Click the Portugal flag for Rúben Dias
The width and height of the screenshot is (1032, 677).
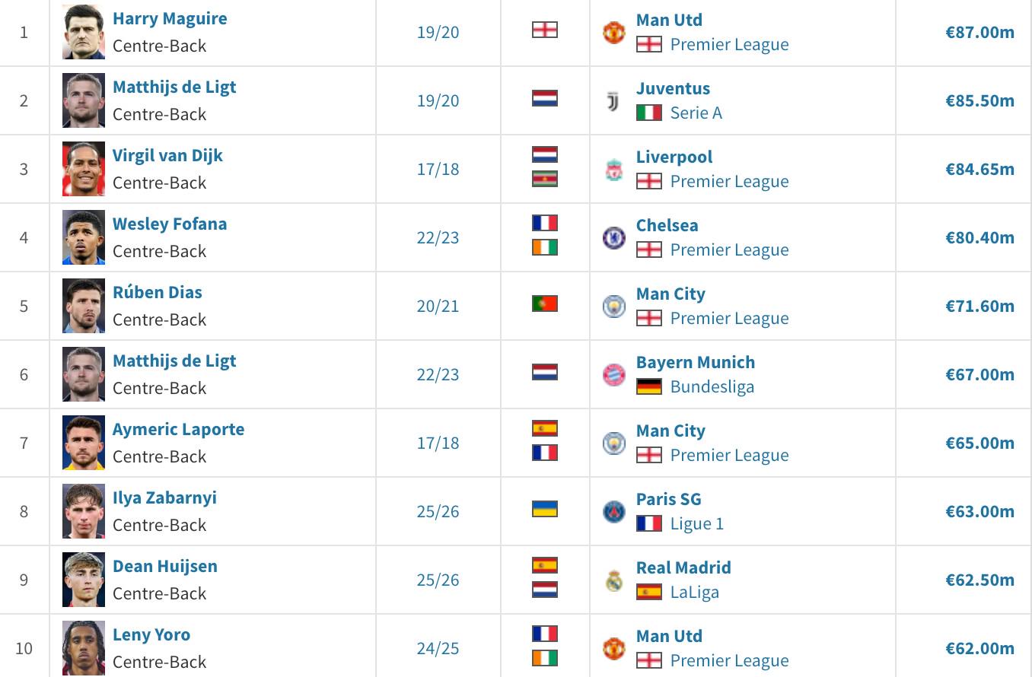coord(545,304)
